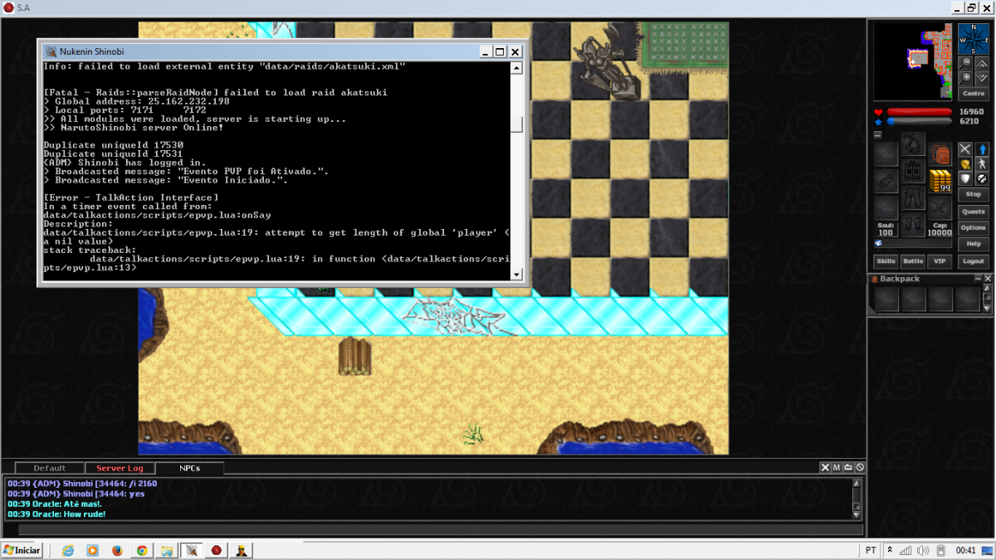Select the shield defensive fight mode
Image resolution: width=996 pixels, height=560 pixels.
pos(965,178)
